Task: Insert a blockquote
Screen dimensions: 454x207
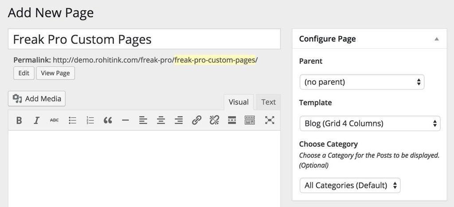Action: [x=108, y=120]
